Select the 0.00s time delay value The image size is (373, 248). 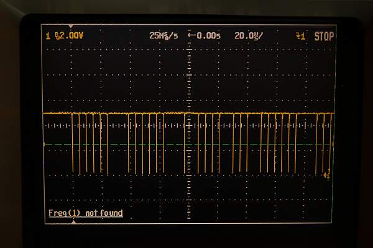pyautogui.click(x=210, y=36)
